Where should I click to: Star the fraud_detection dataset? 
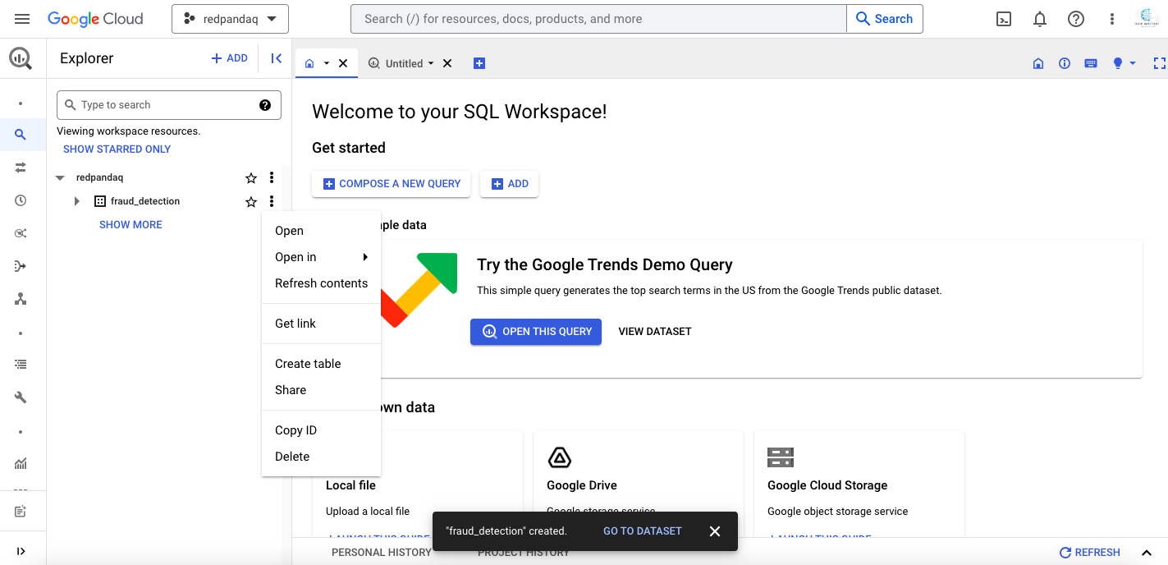[251, 201]
